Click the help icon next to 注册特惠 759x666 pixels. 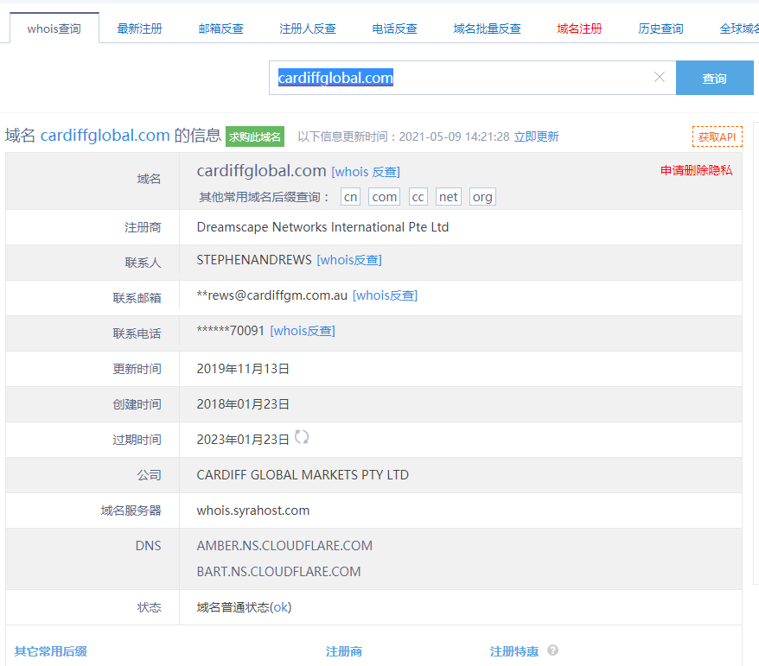552,650
